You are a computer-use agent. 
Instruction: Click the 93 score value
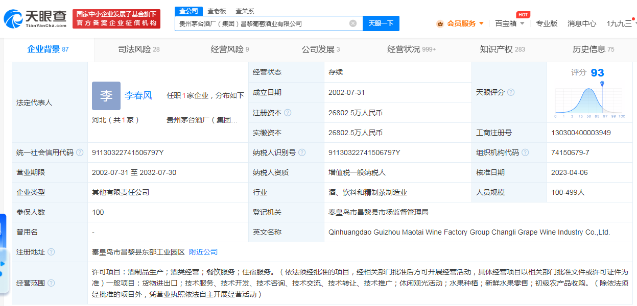tap(597, 73)
